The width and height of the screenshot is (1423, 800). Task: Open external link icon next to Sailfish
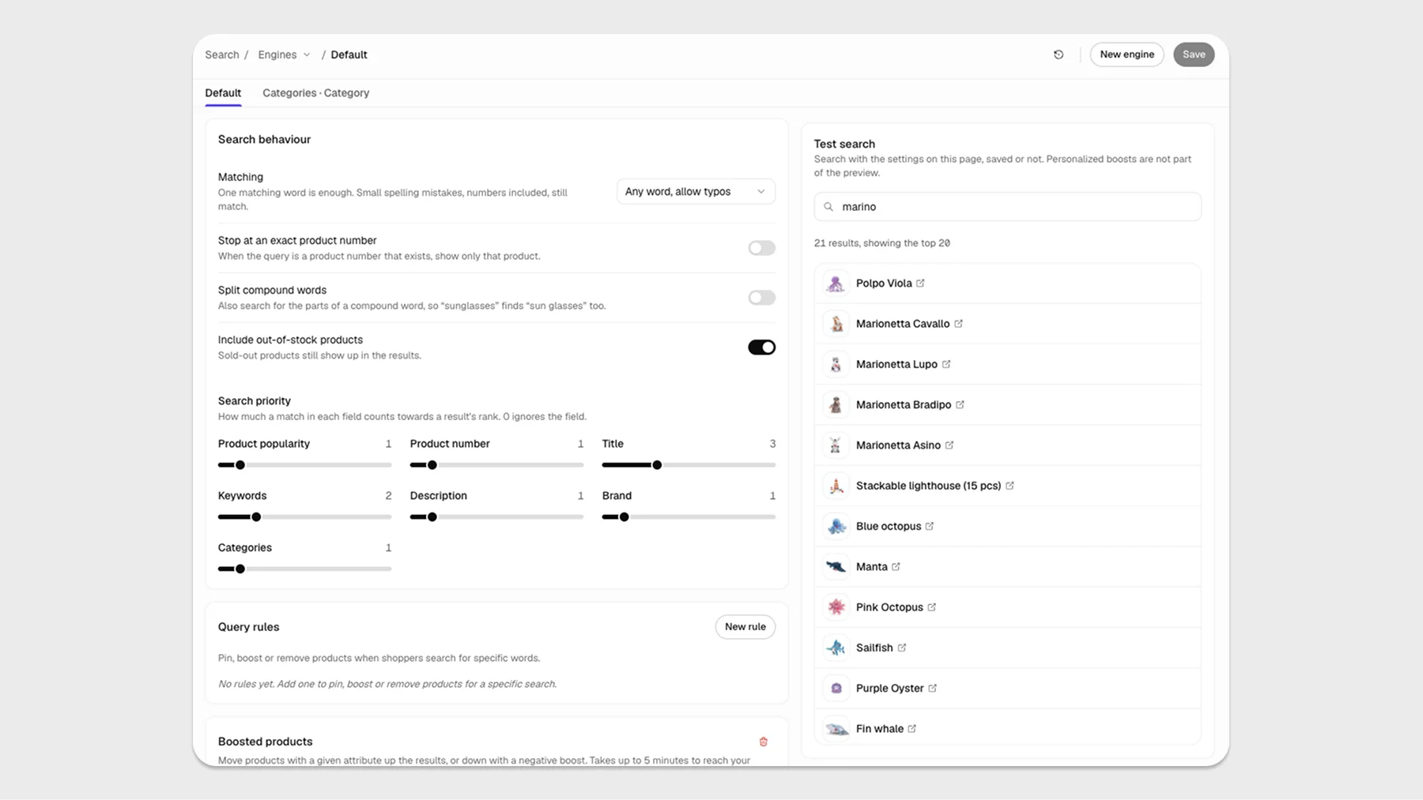click(x=902, y=648)
